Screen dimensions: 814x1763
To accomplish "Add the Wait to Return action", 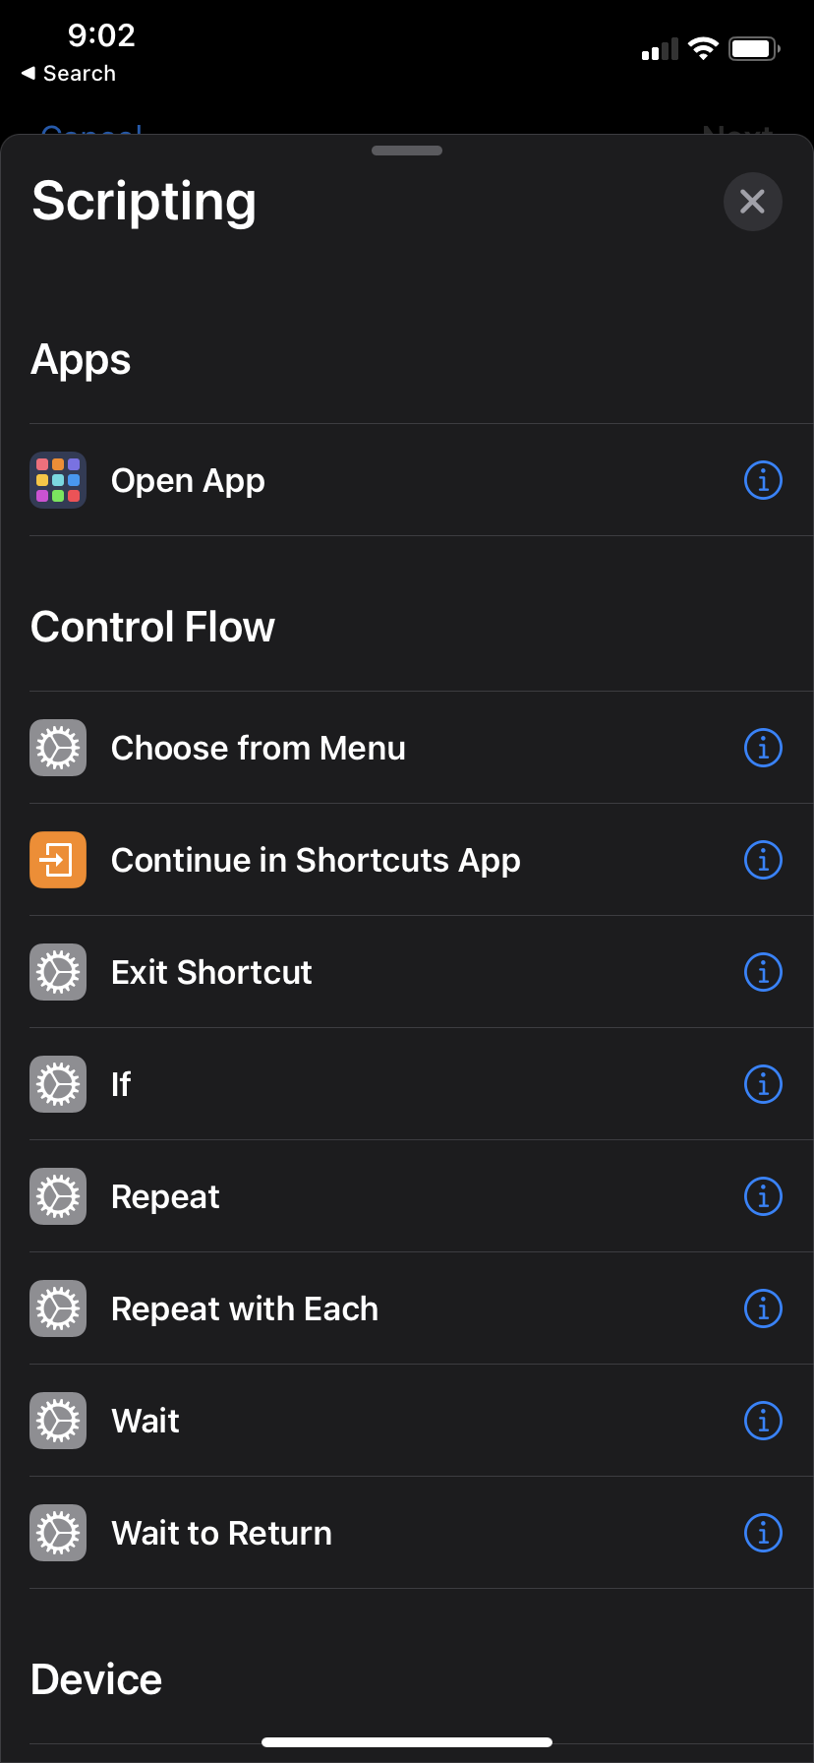I will [221, 1533].
